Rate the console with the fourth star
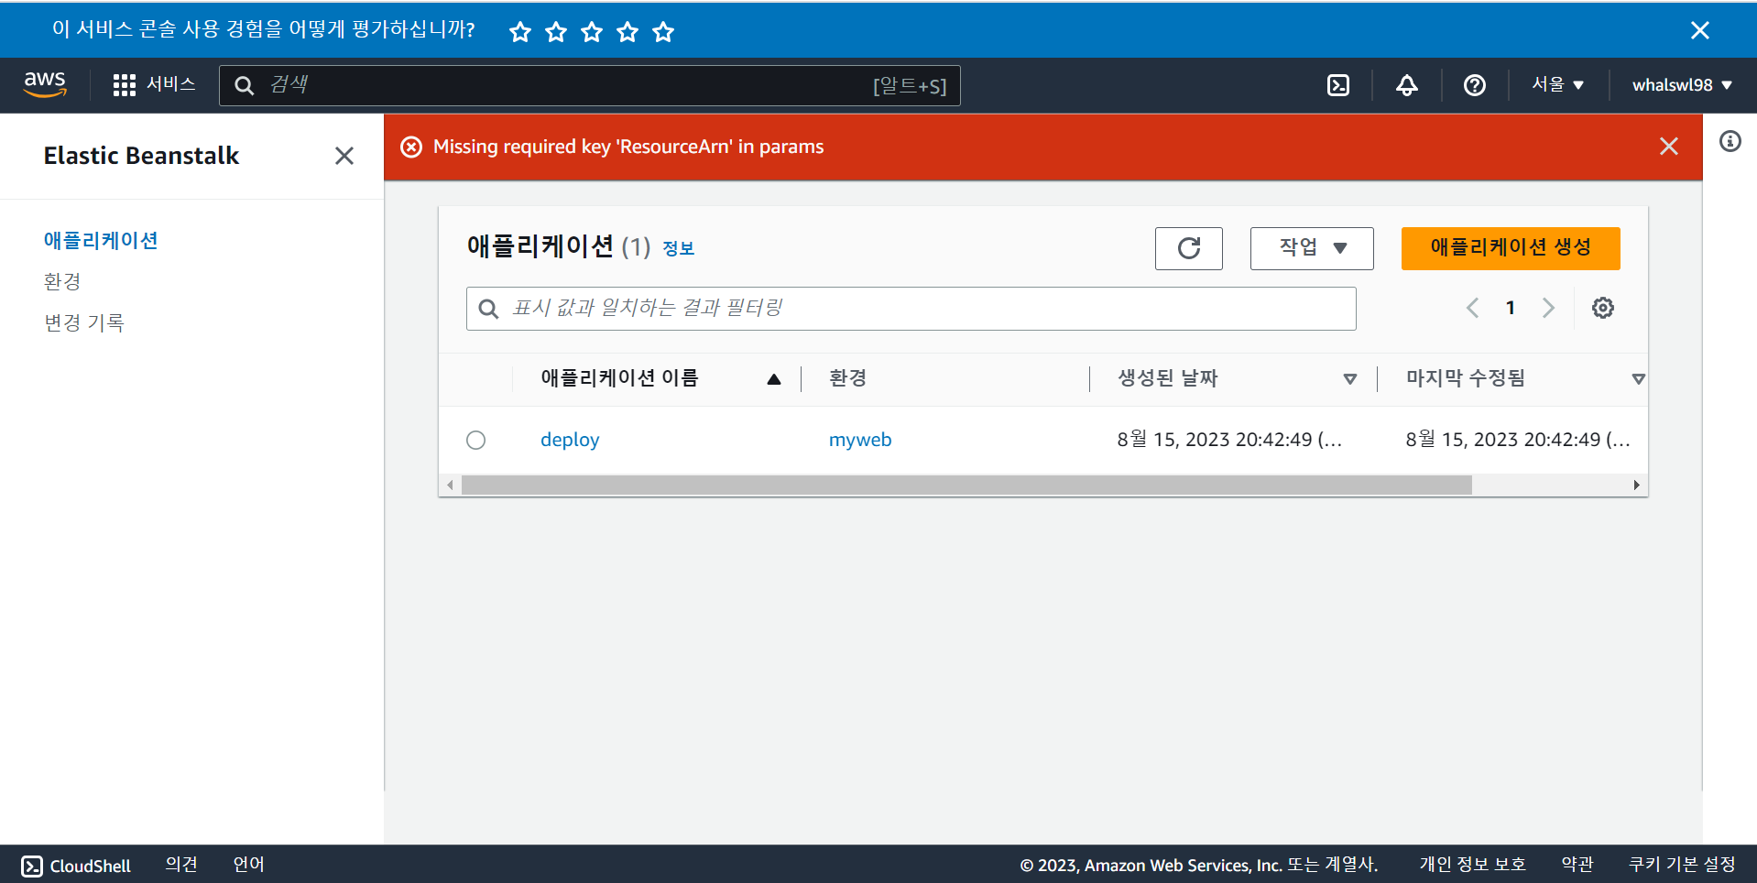Screen dimensions: 1757x883 pyautogui.click(x=627, y=32)
